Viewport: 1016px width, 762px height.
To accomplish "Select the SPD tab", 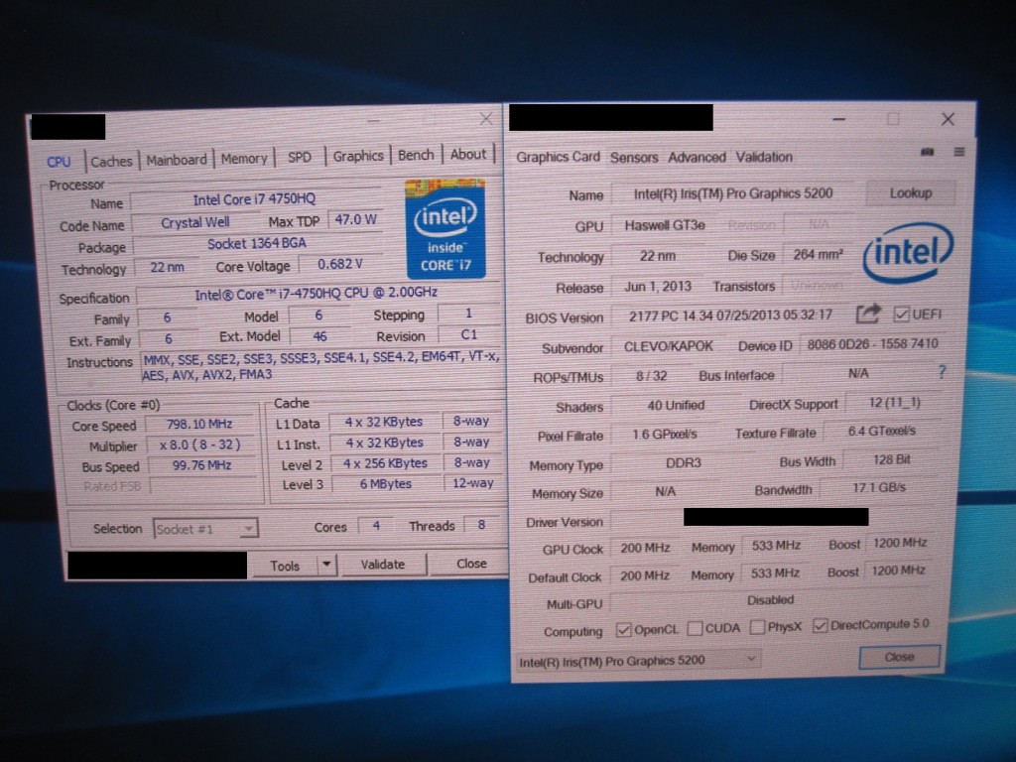I will pyautogui.click(x=300, y=157).
